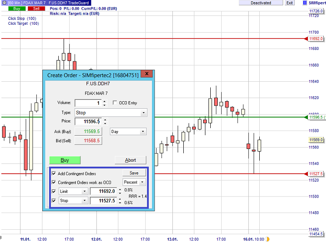
Task: Close the Create Order dialog
Action: coord(146,75)
